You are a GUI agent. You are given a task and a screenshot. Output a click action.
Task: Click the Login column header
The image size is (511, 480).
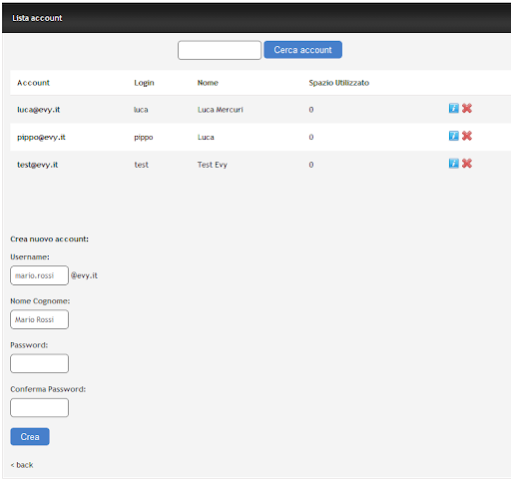144,83
